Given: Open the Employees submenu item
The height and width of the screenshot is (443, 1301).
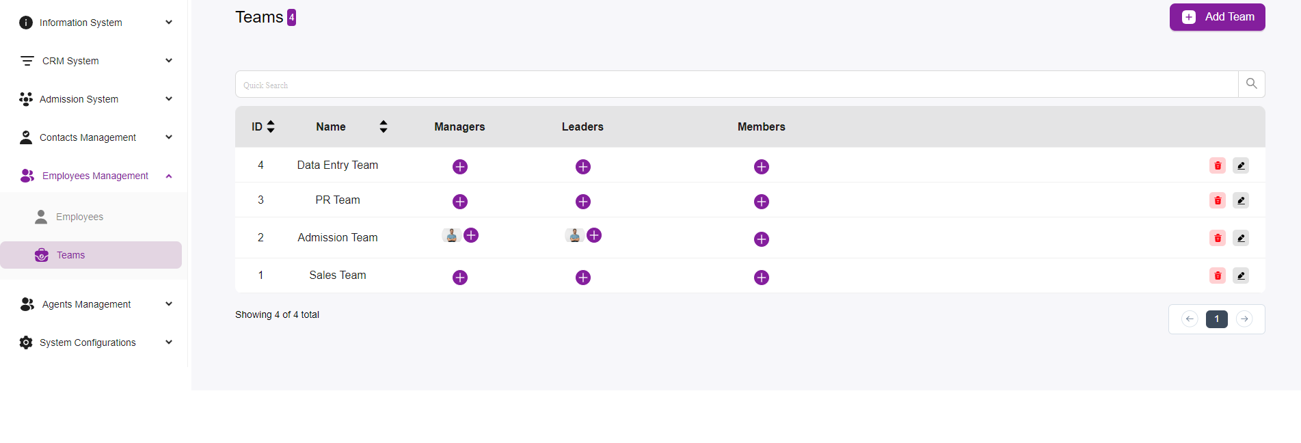Looking at the screenshot, I should (x=79, y=217).
